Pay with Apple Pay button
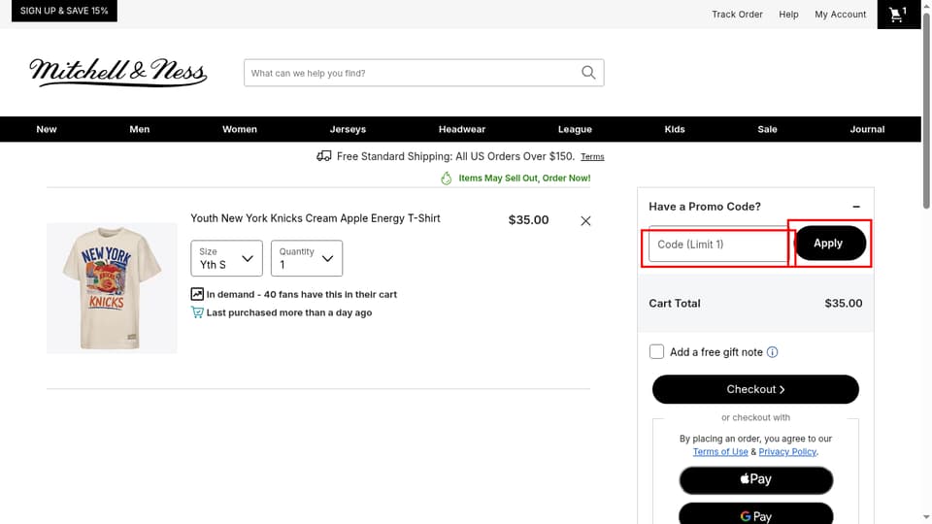Screen dimensions: 932x524 (x=756, y=479)
